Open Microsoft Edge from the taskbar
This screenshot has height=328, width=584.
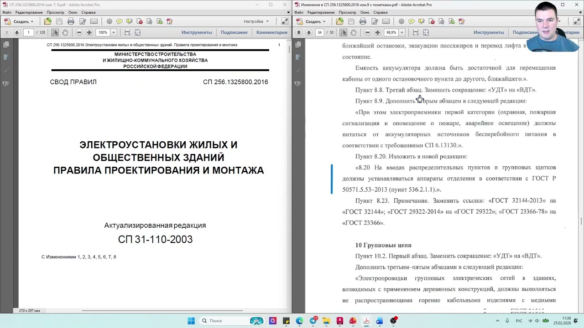click(300, 321)
